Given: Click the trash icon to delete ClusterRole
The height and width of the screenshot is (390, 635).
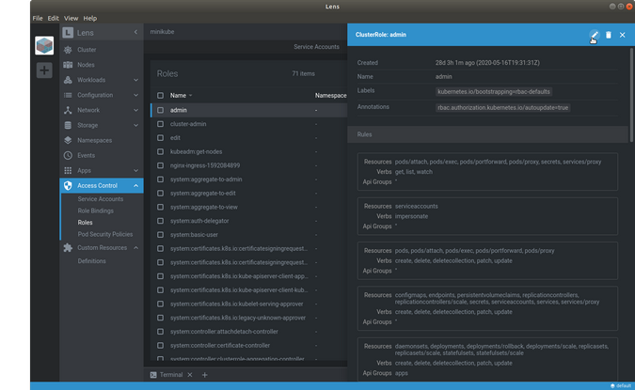Looking at the screenshot, I should [x=608, y=35].
